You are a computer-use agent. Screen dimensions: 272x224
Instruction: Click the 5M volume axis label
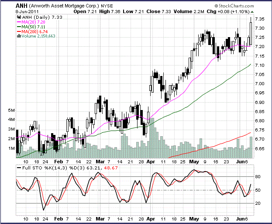click(x=11, y=111)
